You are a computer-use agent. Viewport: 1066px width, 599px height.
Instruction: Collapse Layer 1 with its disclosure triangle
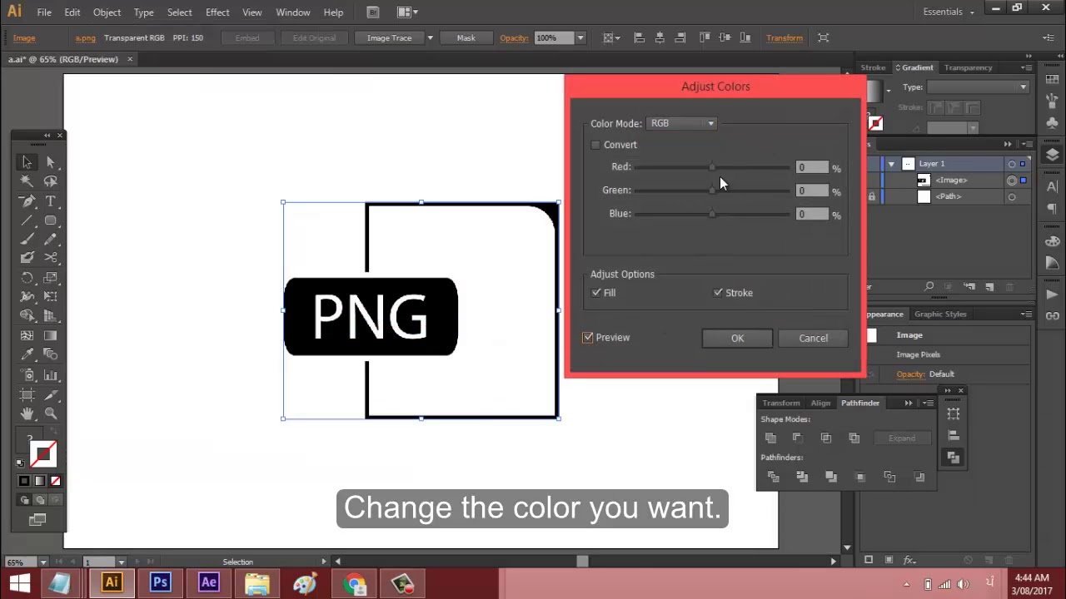click(892, 163)
